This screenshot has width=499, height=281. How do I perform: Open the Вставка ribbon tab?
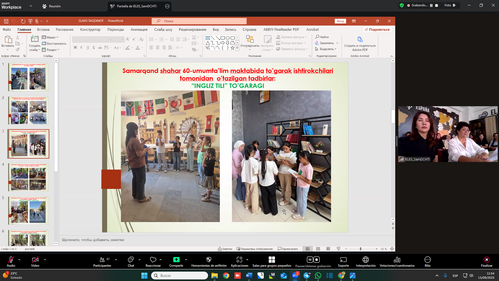pos(43,29)
